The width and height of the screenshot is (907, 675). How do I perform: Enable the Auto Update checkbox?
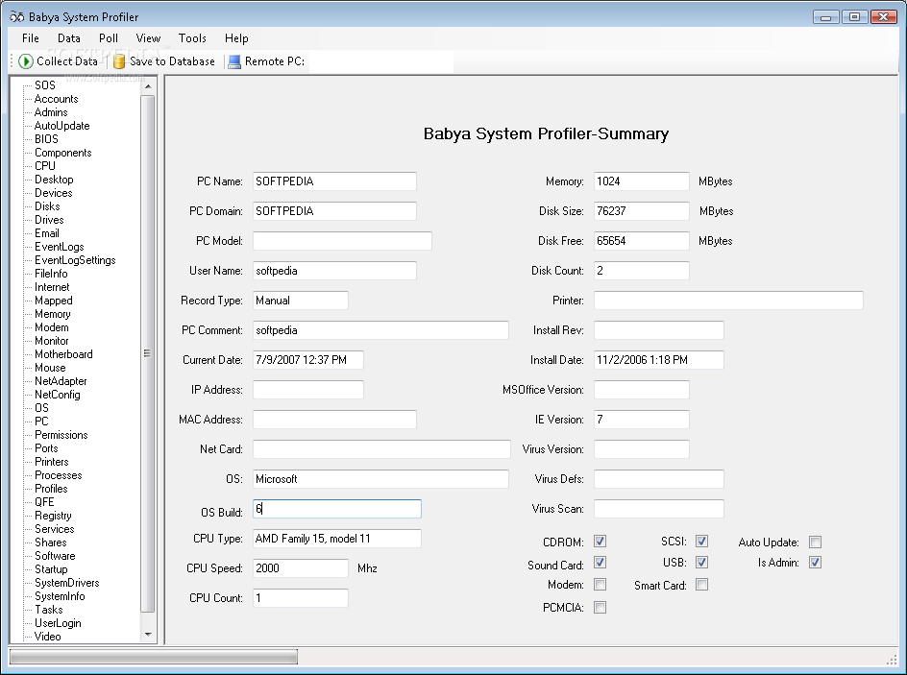coord(815,542)
